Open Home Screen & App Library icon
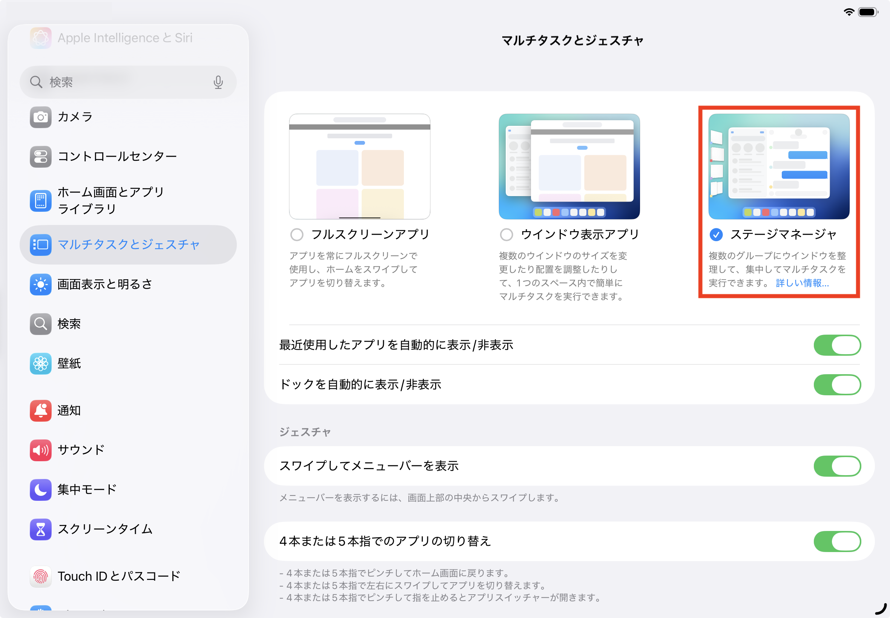The image size is (890, 618). [x=40, y=200]
